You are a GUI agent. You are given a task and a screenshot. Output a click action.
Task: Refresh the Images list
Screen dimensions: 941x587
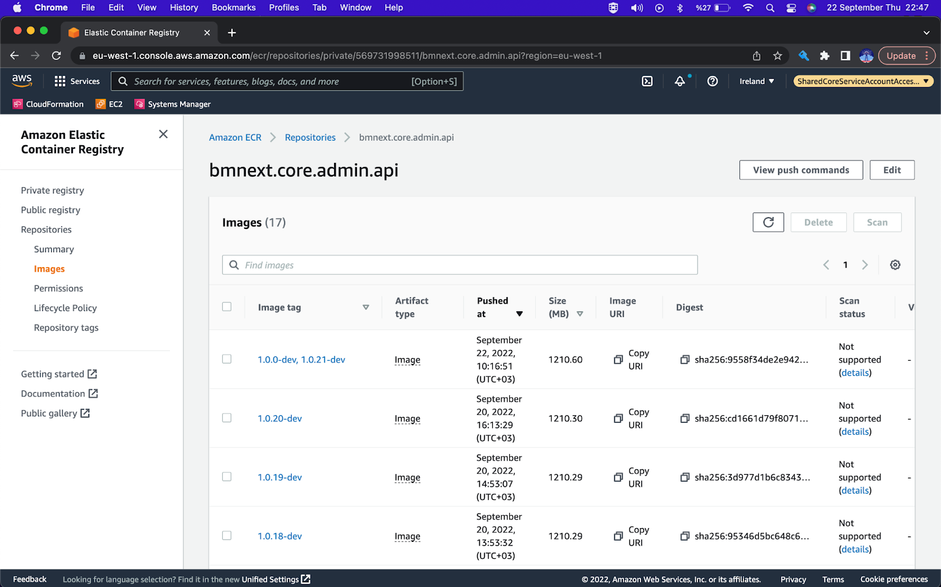coord(768,222)
